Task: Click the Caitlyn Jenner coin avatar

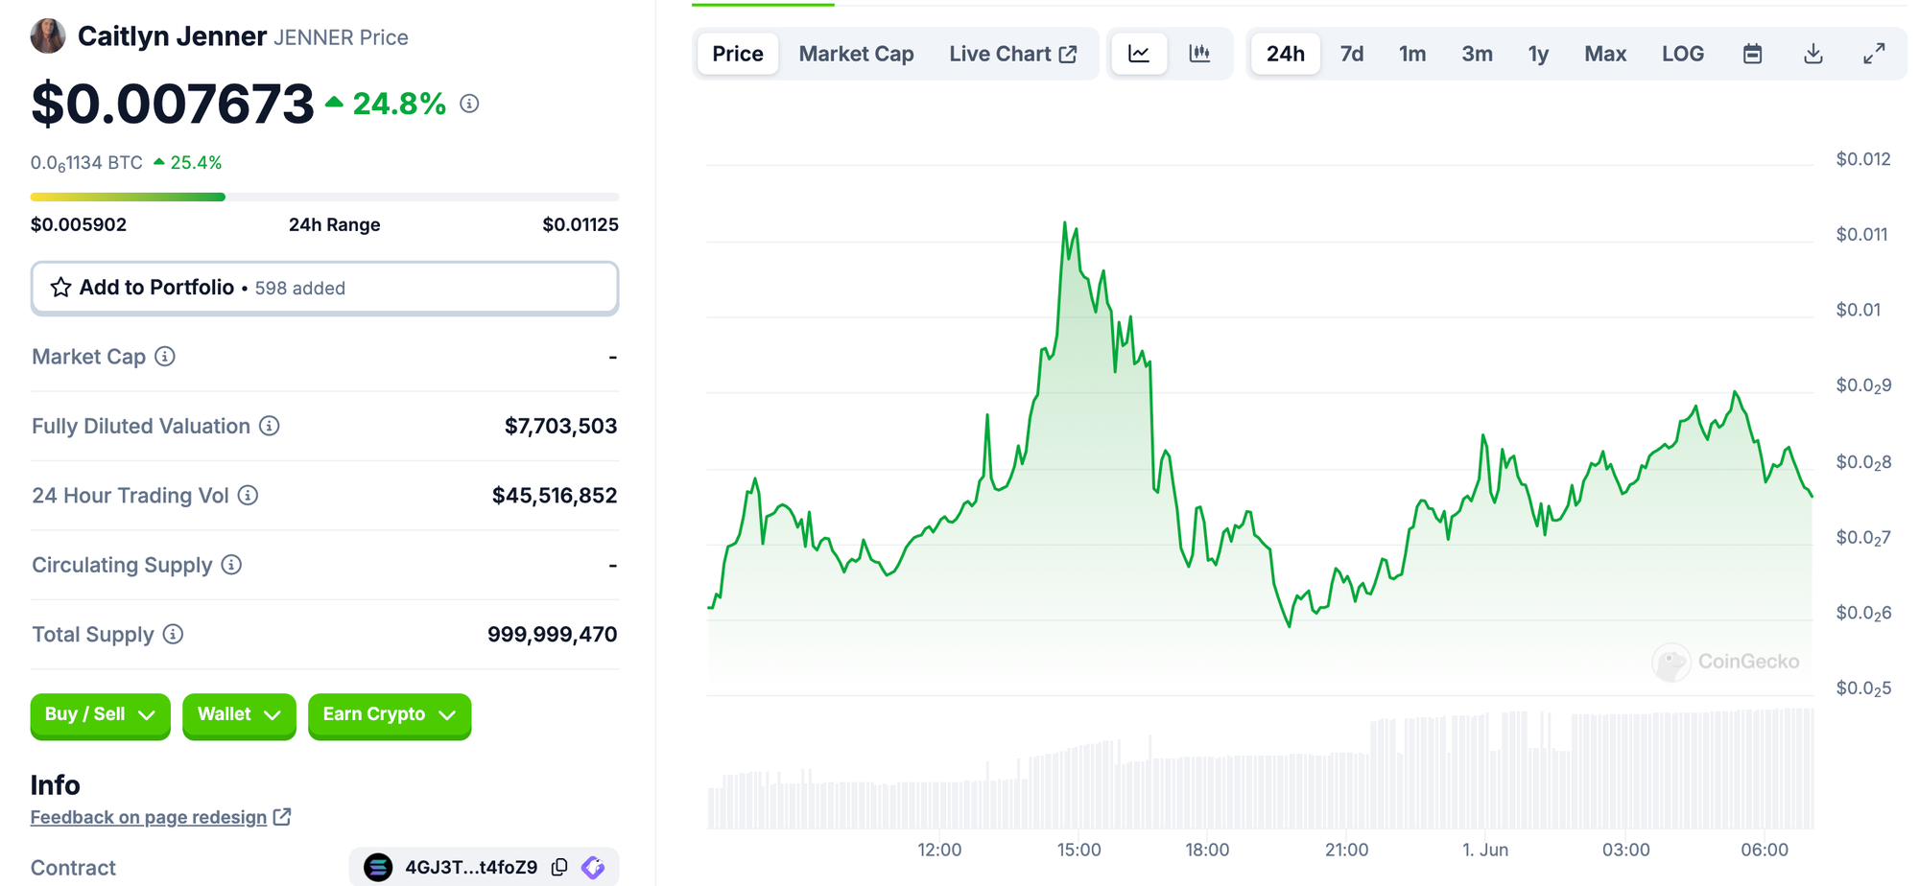Action: (x=48, y=36)
